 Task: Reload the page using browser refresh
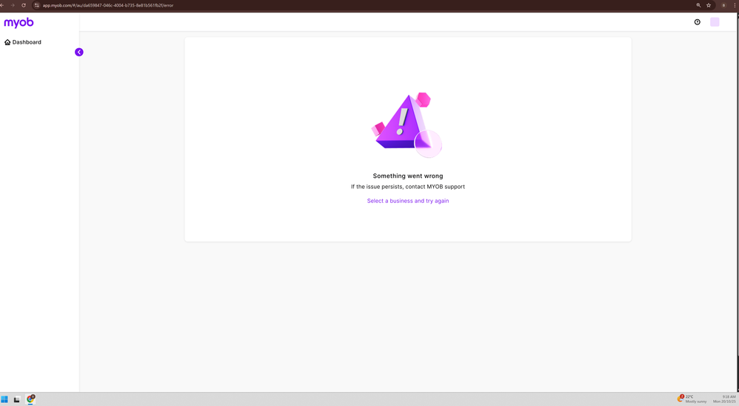click(x=24, y=5)
